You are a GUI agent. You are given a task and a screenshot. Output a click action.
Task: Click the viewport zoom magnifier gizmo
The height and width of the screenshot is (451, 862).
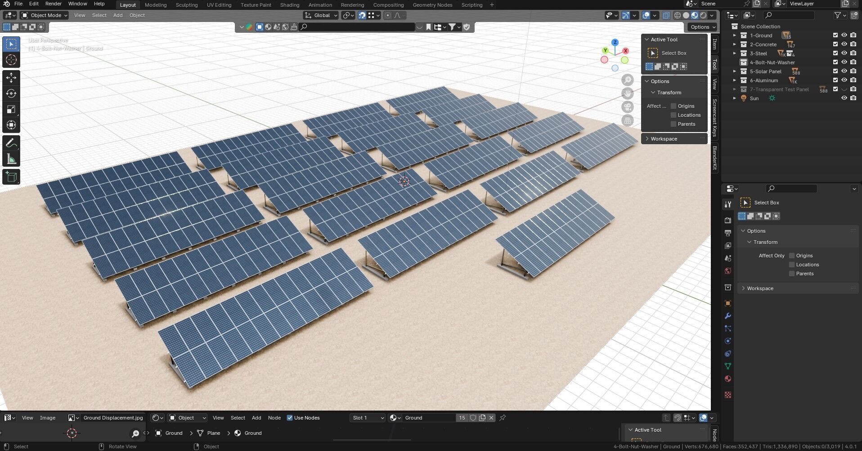click(628, 80)
